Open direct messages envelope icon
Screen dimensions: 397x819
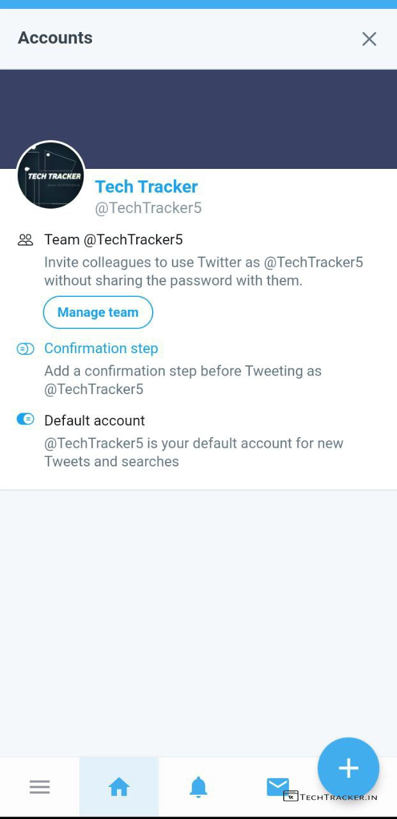tap(277, 785)
